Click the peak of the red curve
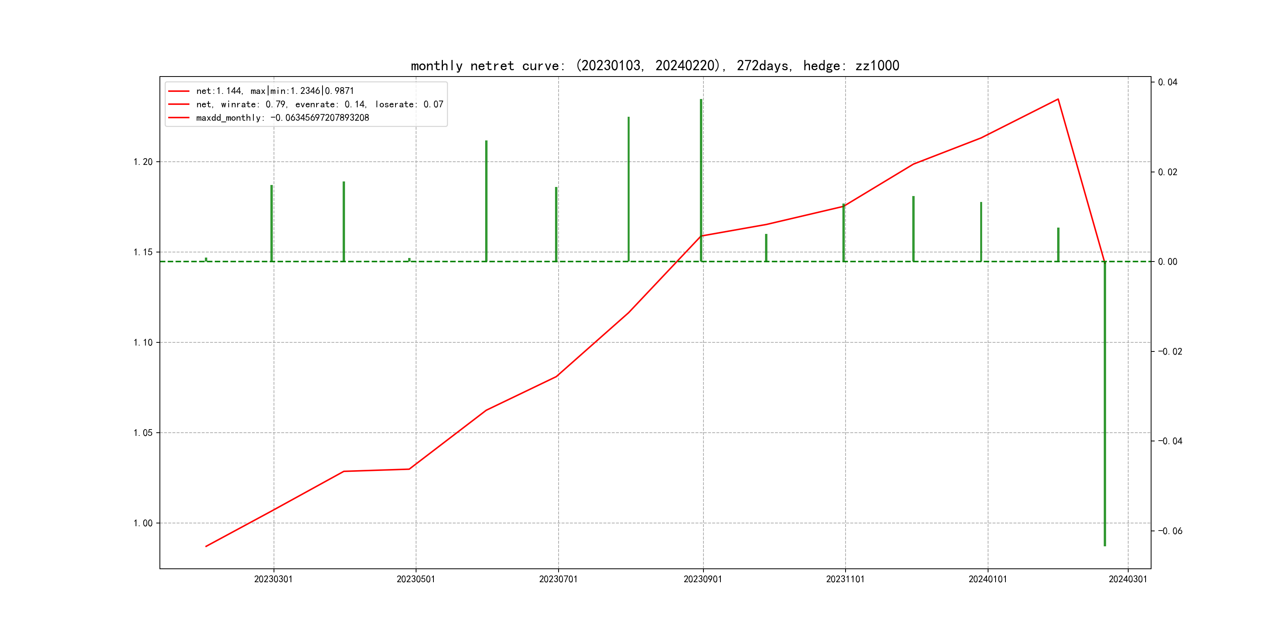1279x639 pixels. tap(1058, 99)
